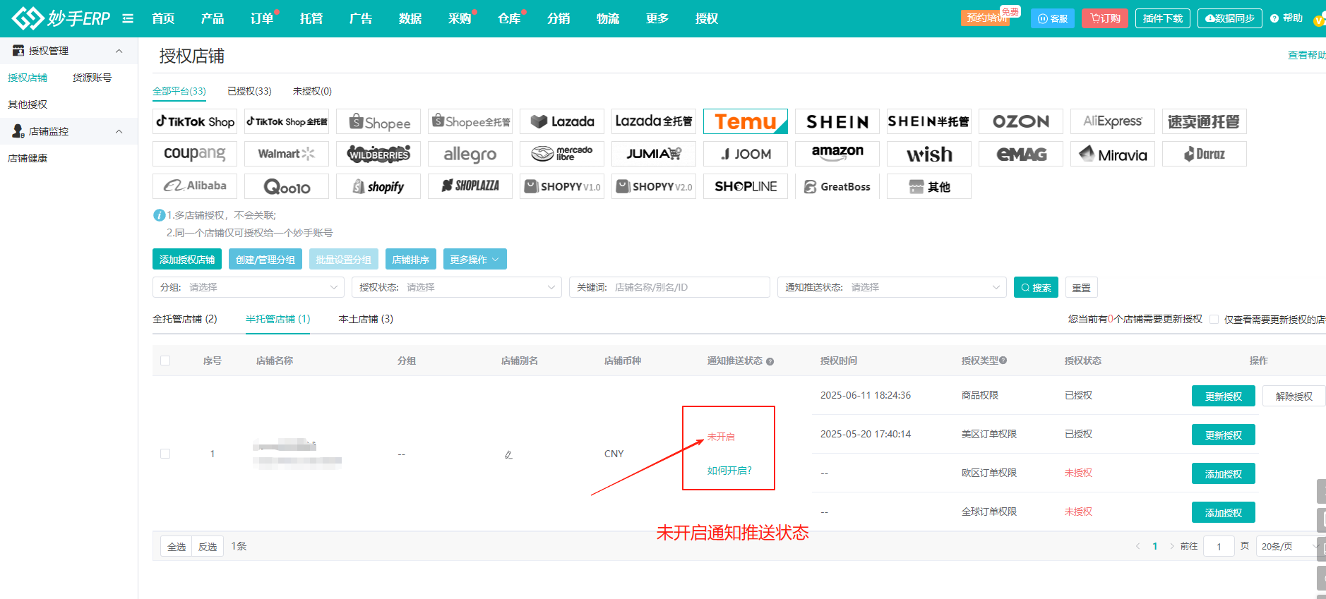Select the Wildberries platform logo

point(378,154)
